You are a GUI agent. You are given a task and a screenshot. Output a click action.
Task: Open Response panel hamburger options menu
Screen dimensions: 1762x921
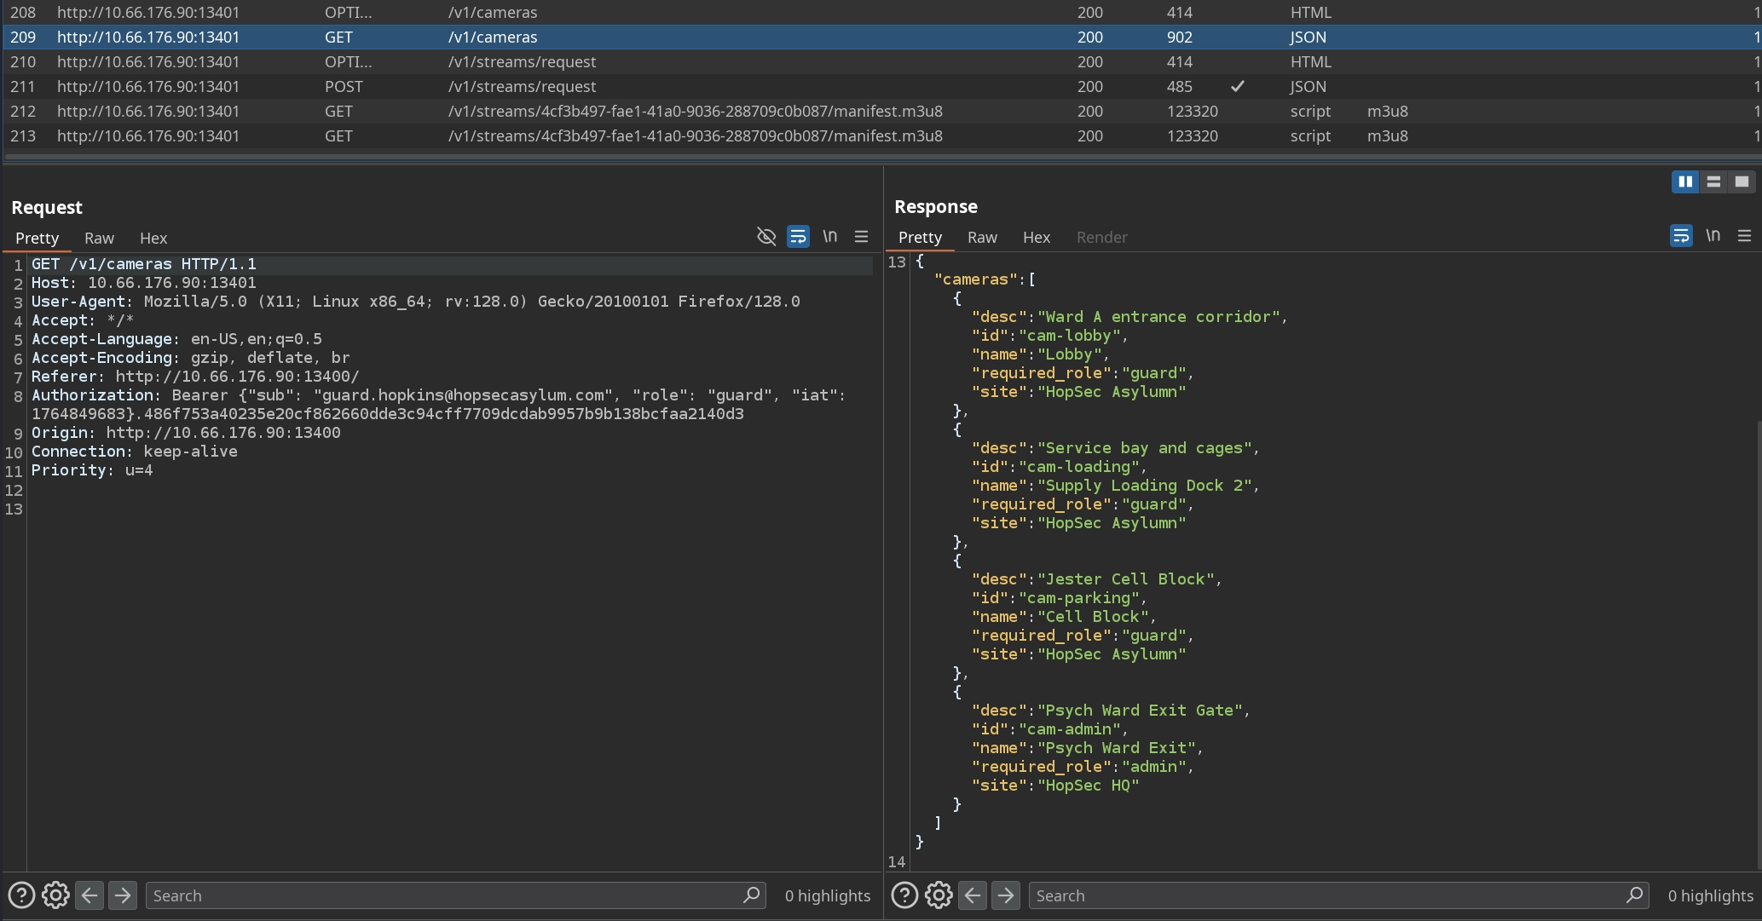pos(1744,236)
